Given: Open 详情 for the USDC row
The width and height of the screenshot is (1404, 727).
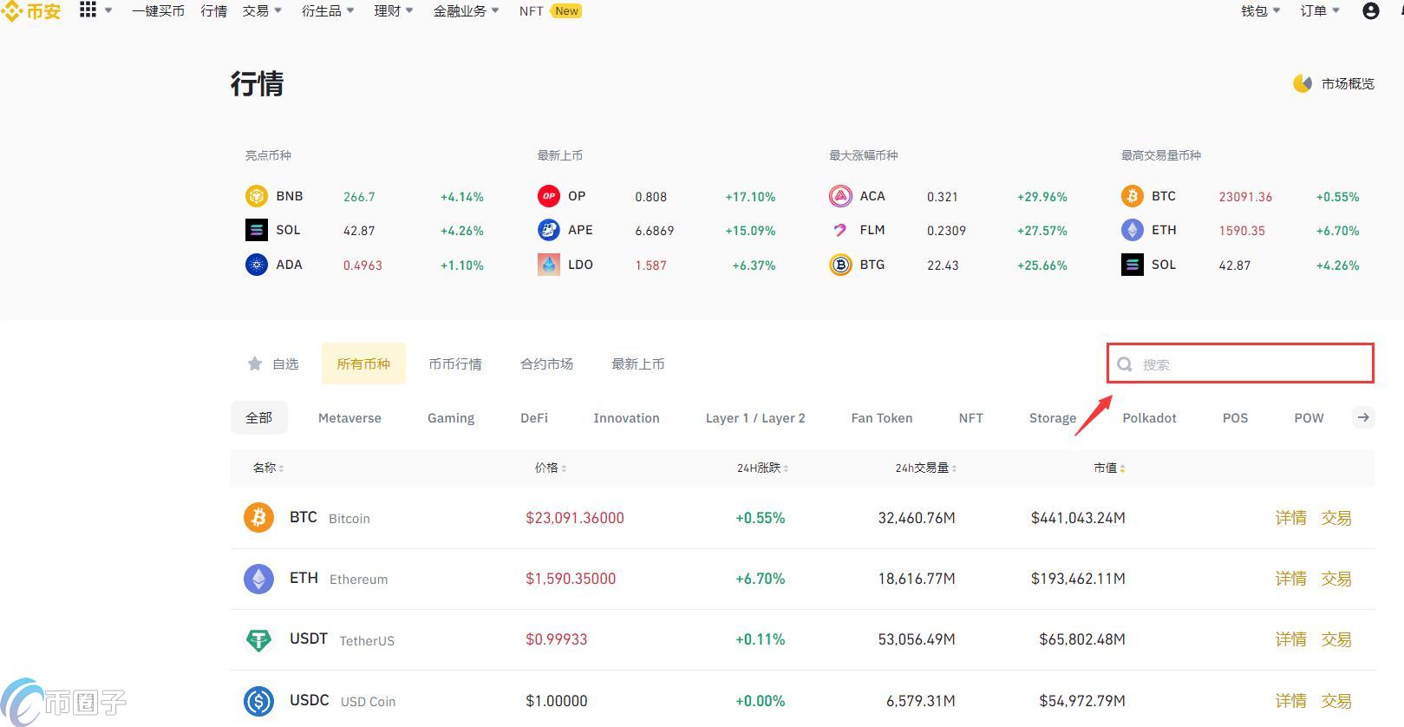Looking at the screenshot, I should [1290, 700].
